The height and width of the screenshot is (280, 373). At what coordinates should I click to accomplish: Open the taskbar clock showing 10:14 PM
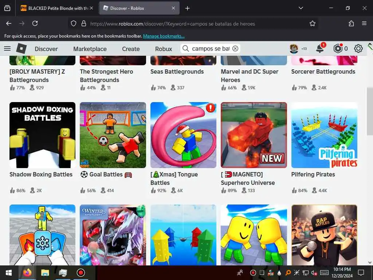coord(342,273)
